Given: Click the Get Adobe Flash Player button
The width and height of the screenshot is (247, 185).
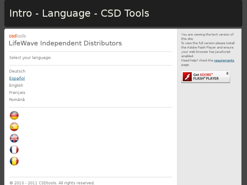Looking at the screenshot, I should (206, 77).
